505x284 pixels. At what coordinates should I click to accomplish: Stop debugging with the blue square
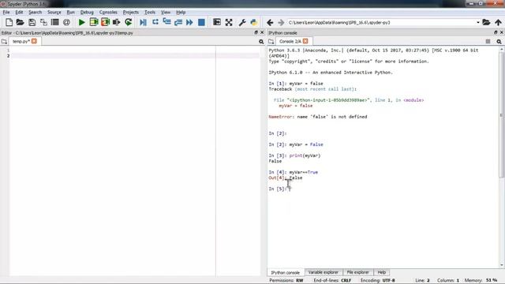[x=201, y=22]
